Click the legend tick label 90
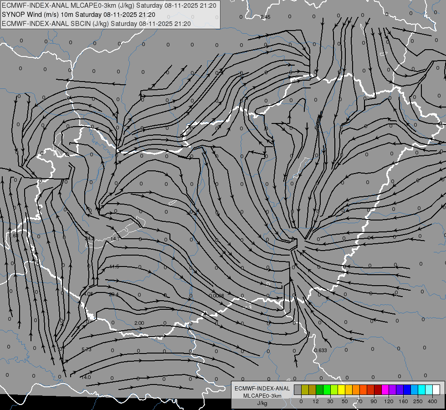This screenshot has width=446, height=410. pyautogui.click(x=374, y=401)
